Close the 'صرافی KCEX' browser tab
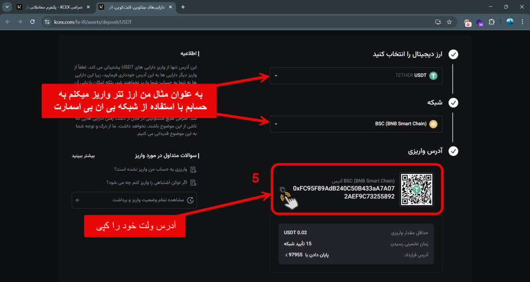530x282 pixels. 89,7
